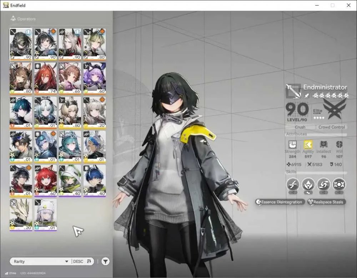This screenshot has width=357, height=278.
Task: Toggle the DESC sort order
Action: coord(82,261)
